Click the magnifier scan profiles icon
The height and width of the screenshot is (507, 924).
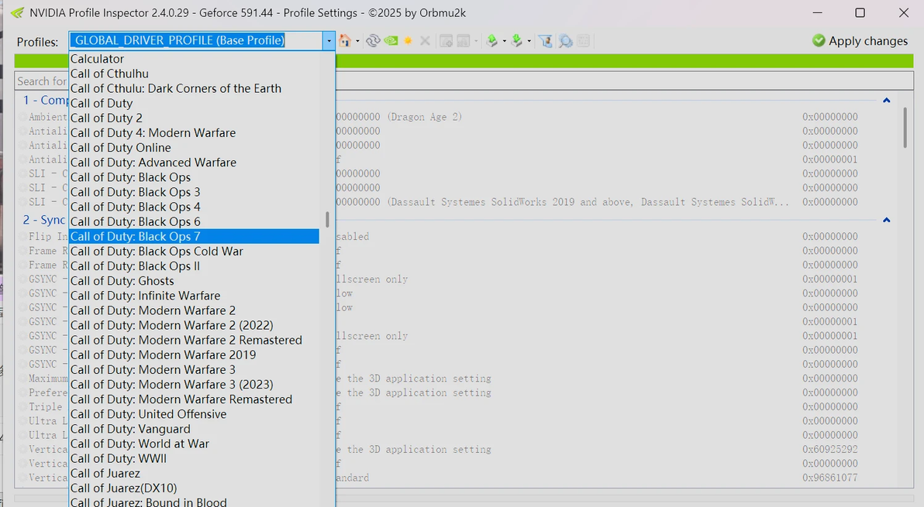566,40
